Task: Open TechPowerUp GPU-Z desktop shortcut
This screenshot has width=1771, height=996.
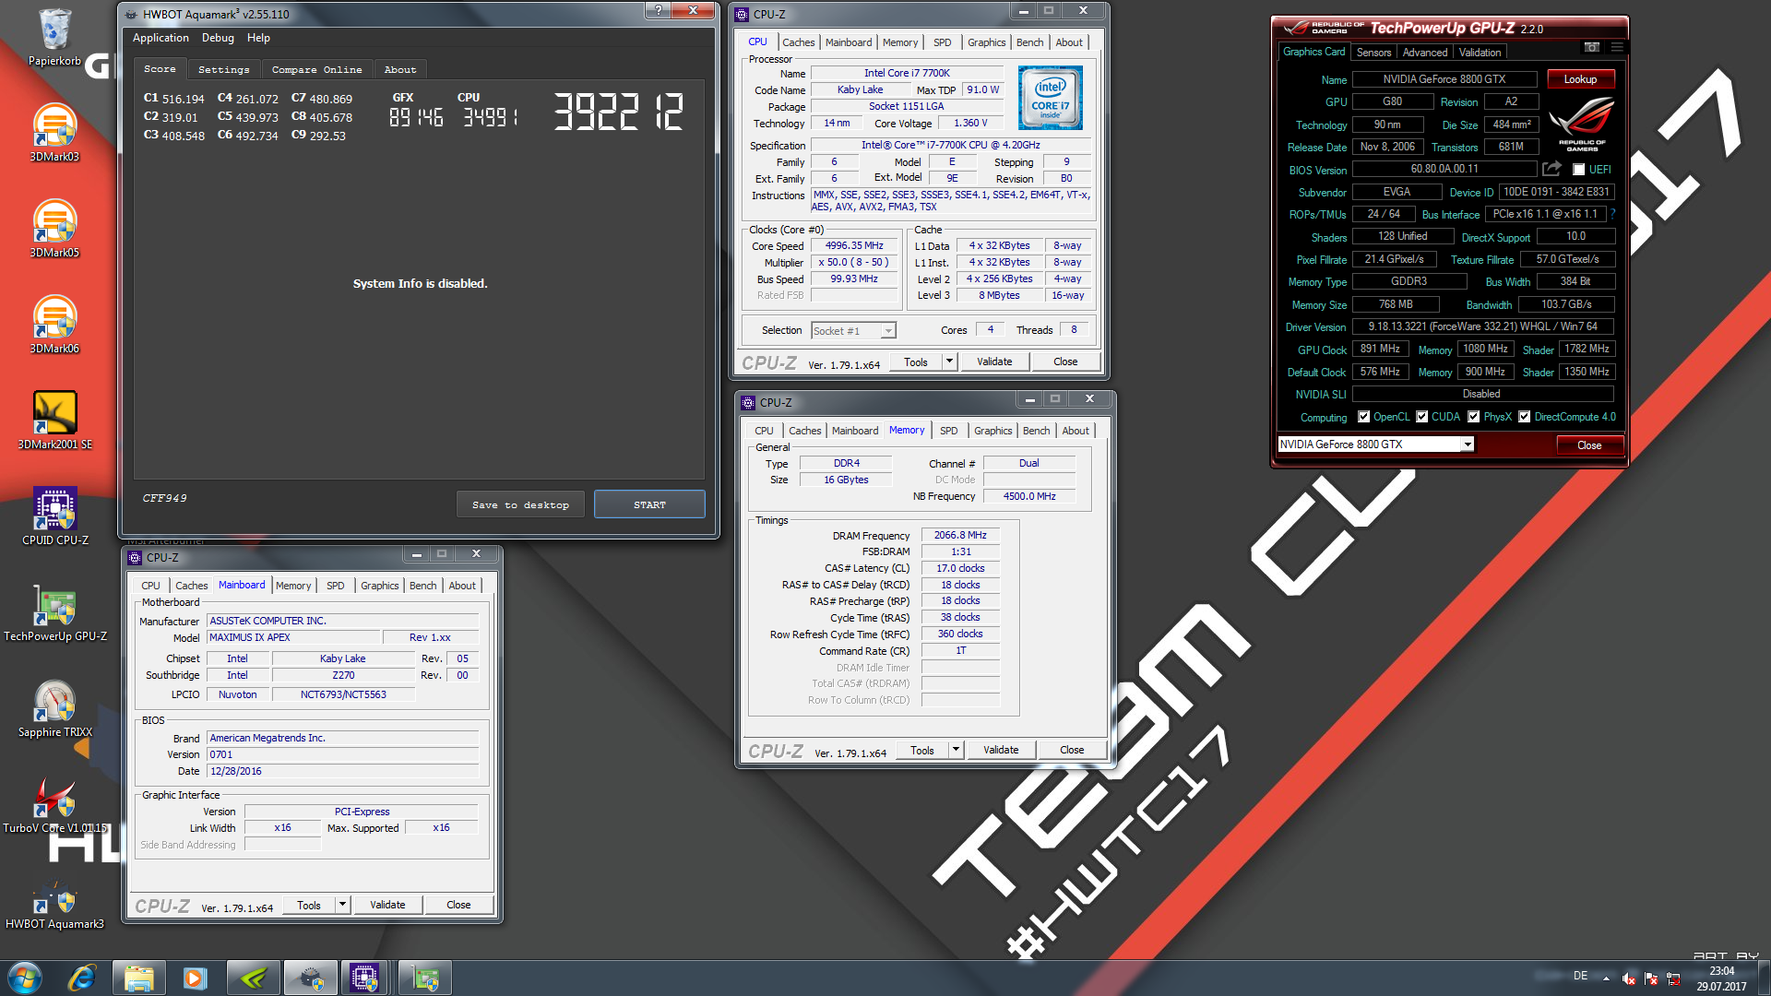Action: (x=54, y=612)
